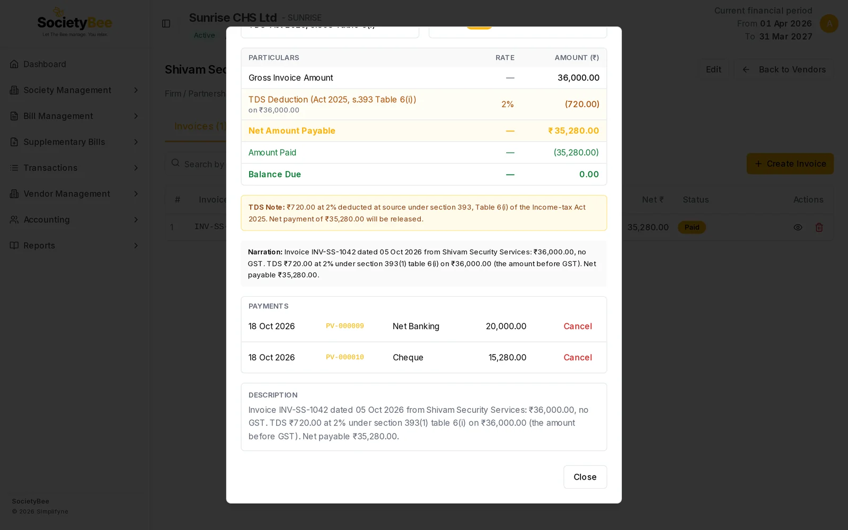Click the Accounting people icon
848x530 pixels.
(14, 219)
